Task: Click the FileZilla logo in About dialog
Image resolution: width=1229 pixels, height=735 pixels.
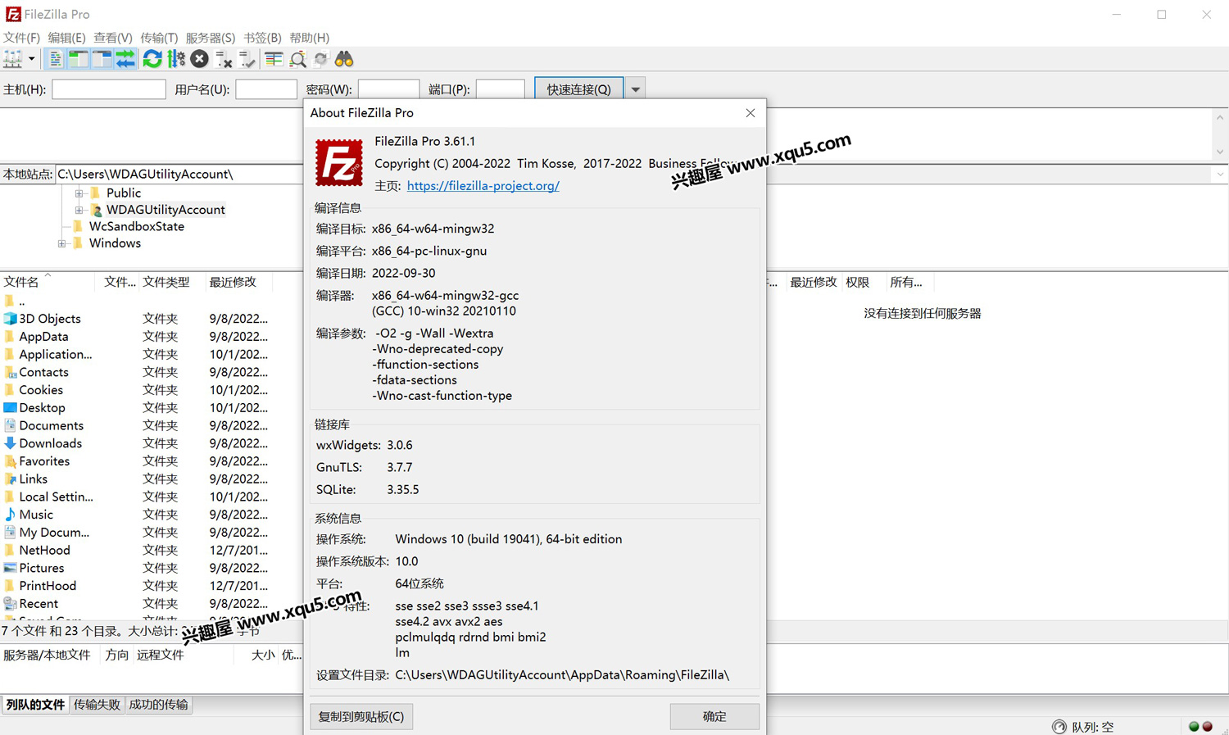Action: tap(339, 162)
